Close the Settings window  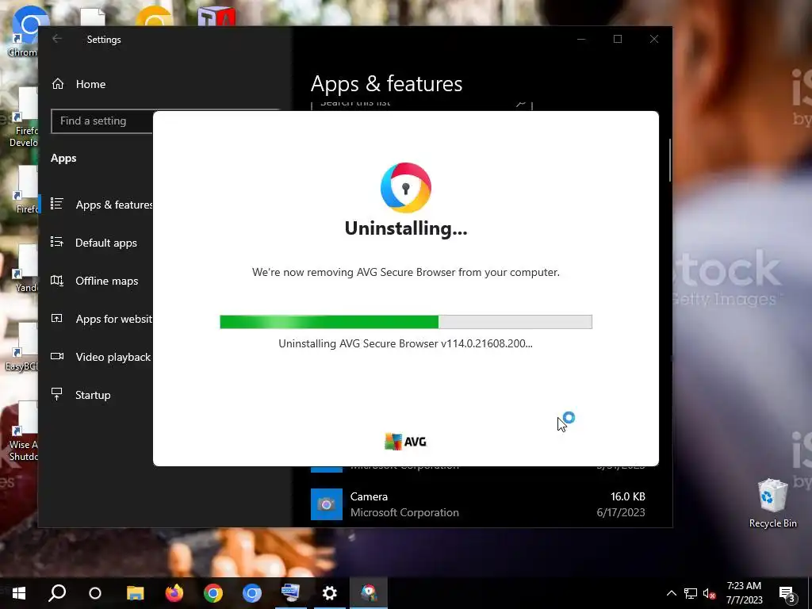[654, 39]
